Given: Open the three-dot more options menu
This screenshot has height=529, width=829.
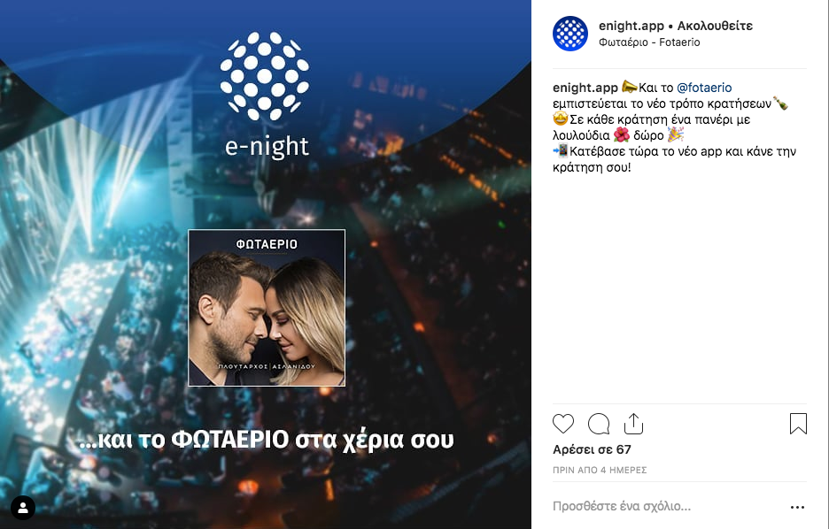Looking at the screenshot, I should (797, 507).
